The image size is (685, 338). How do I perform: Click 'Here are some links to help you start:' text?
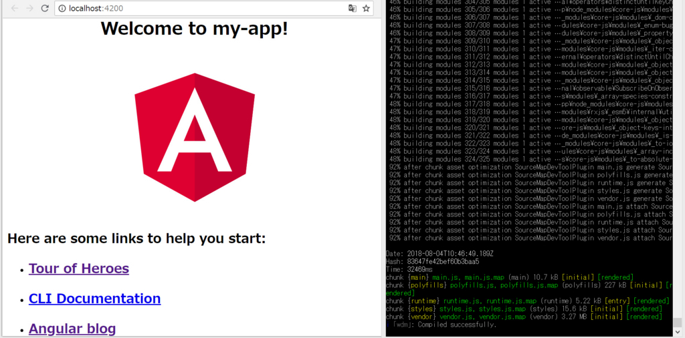(x=136, y=238)
